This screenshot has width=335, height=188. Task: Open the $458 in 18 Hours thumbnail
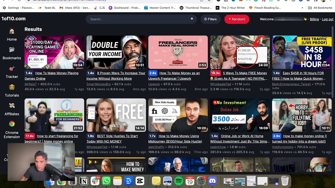[x=302, y=52]
